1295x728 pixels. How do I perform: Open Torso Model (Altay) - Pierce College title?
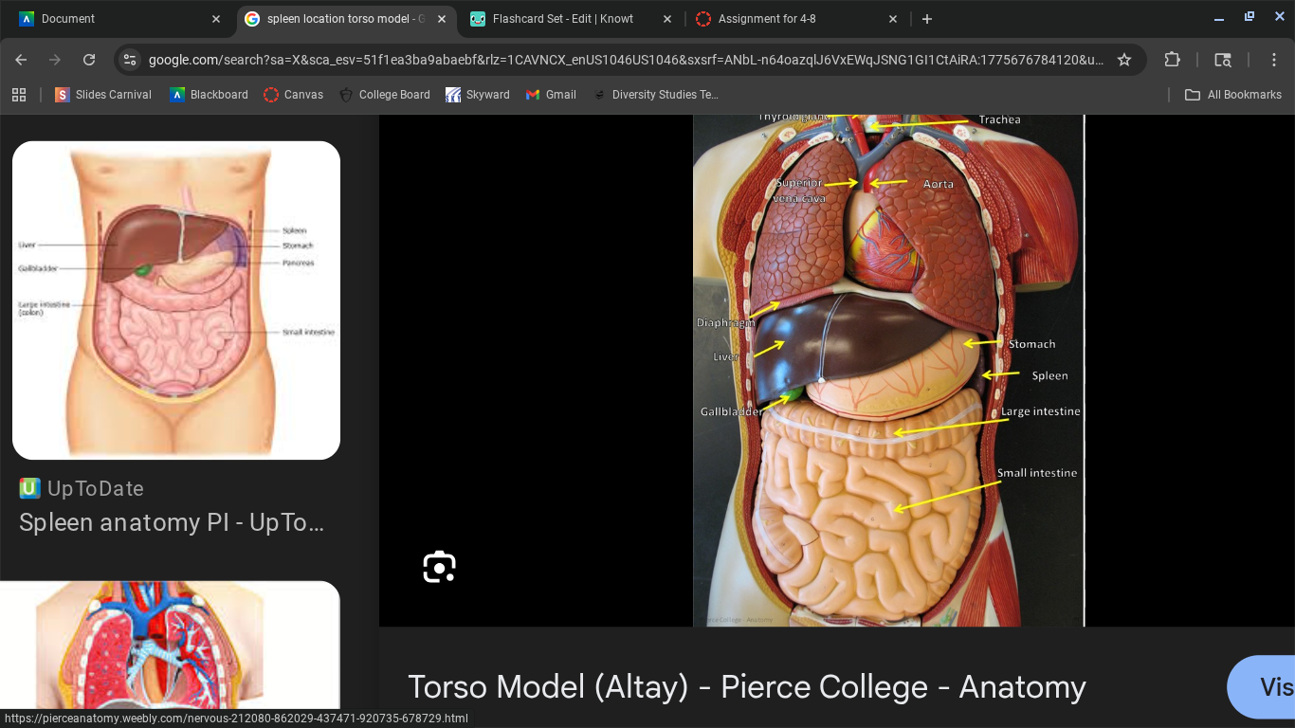tap(747, 686)
